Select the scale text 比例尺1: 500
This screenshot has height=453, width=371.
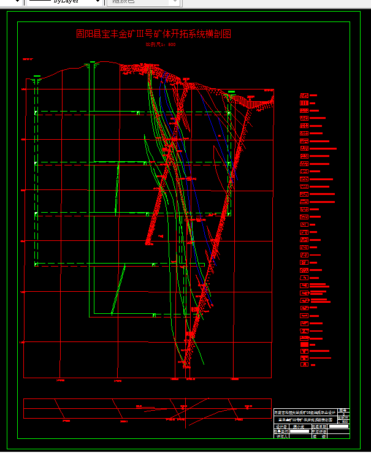161,45
